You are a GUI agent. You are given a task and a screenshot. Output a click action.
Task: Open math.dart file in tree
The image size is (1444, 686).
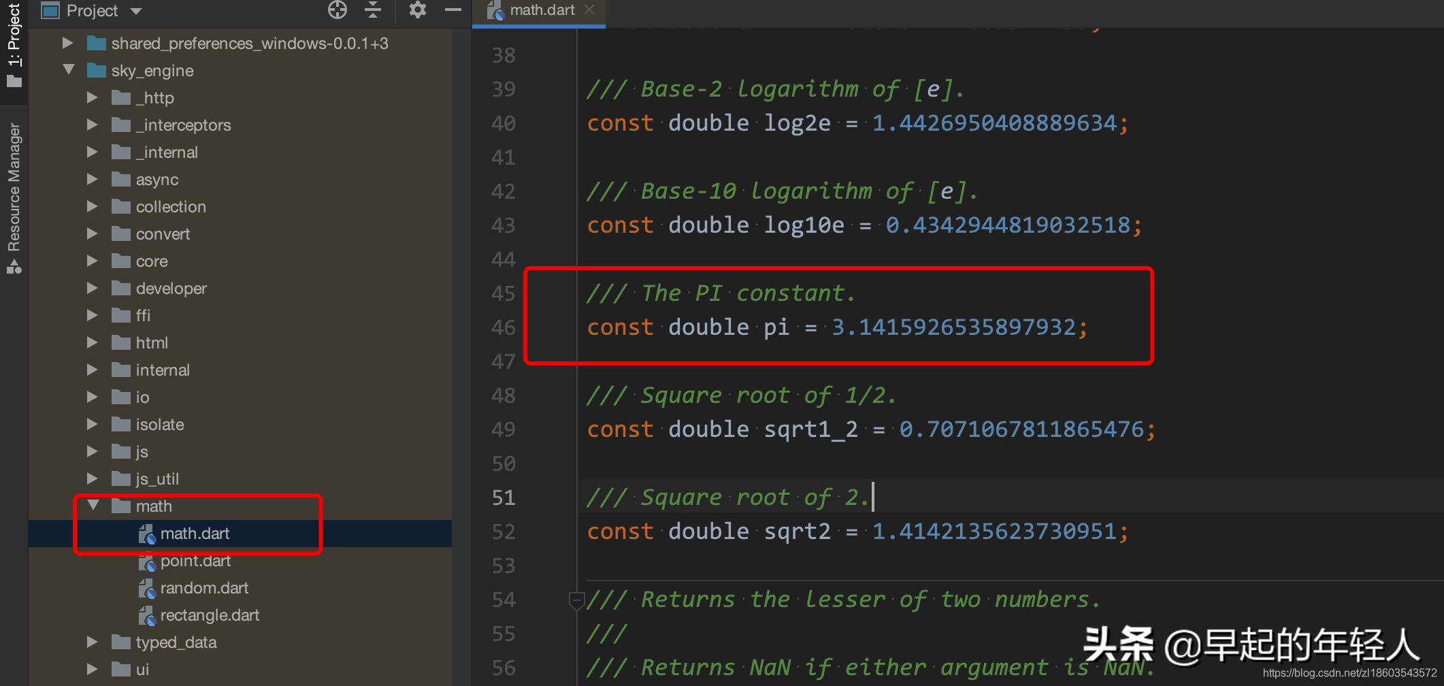(x=195, y=534)
